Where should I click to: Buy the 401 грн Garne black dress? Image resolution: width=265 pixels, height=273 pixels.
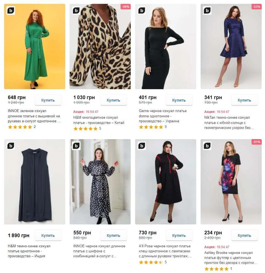[179, 100]
